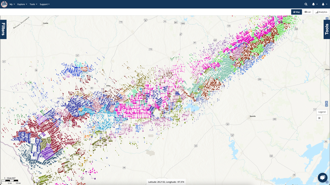Switch to the Analytics view
The height and width of the screenshot is (185, 330).
point(321,12)
